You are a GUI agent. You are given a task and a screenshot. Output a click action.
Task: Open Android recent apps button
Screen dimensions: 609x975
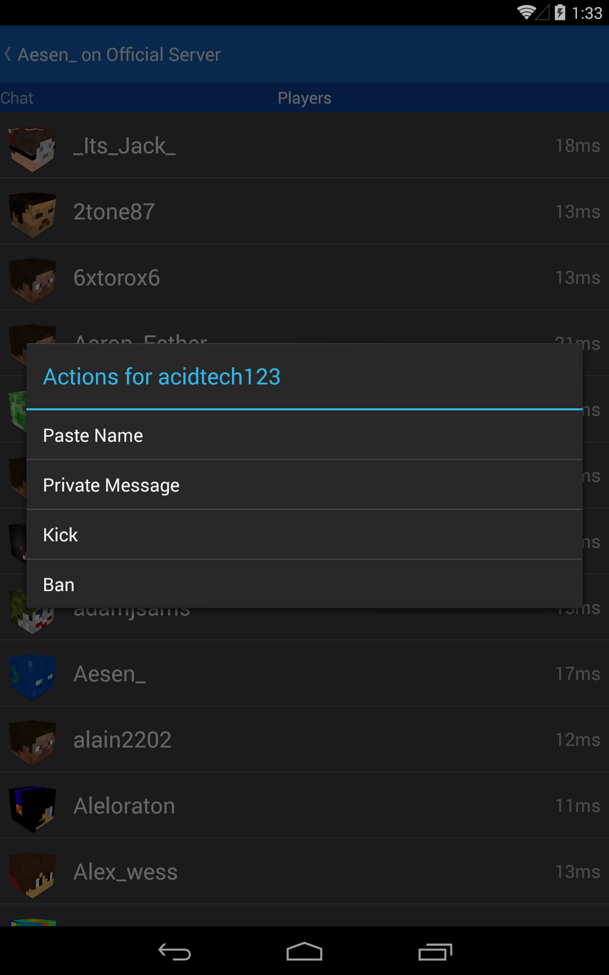click(x=435, y=952)
